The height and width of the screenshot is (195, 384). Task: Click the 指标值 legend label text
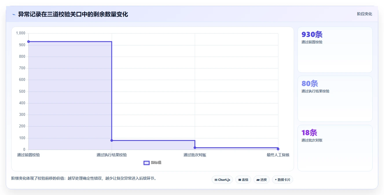click(x=156, y=163)
